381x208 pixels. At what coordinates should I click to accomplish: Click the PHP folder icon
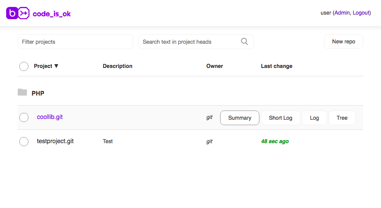click(22, 92)
